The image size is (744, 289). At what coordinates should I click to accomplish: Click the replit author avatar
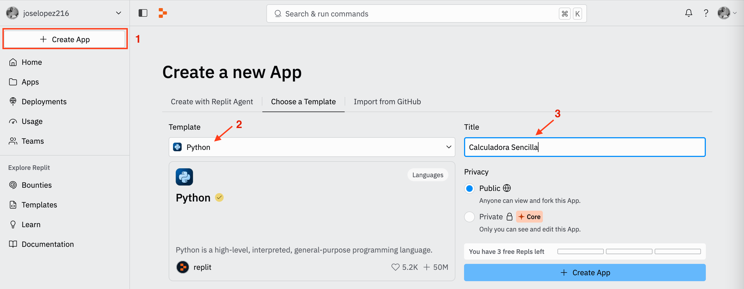tap(182, 267)
